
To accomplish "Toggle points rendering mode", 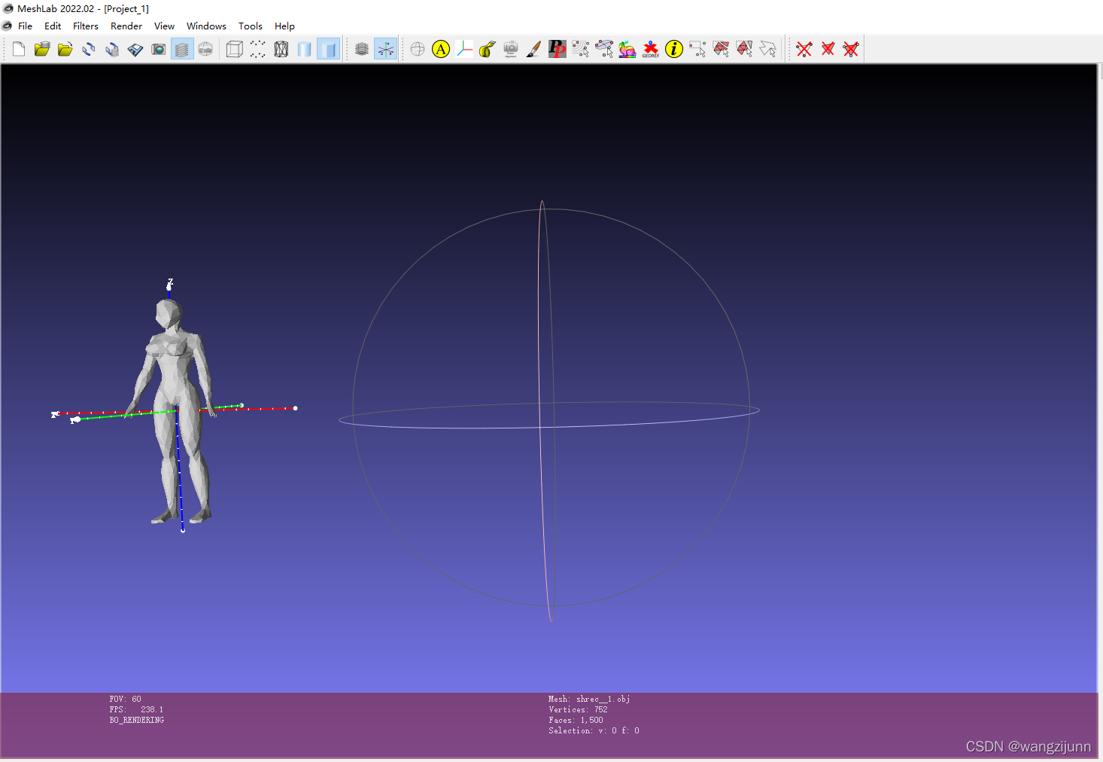I will pos(258,49).
